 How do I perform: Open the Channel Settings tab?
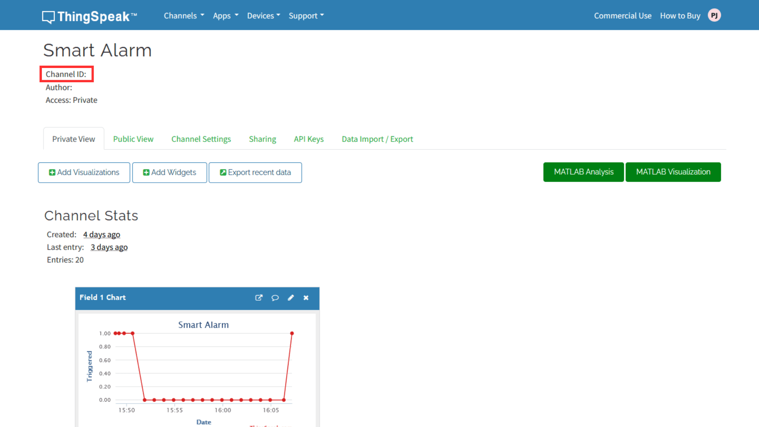tap(201, 139)
